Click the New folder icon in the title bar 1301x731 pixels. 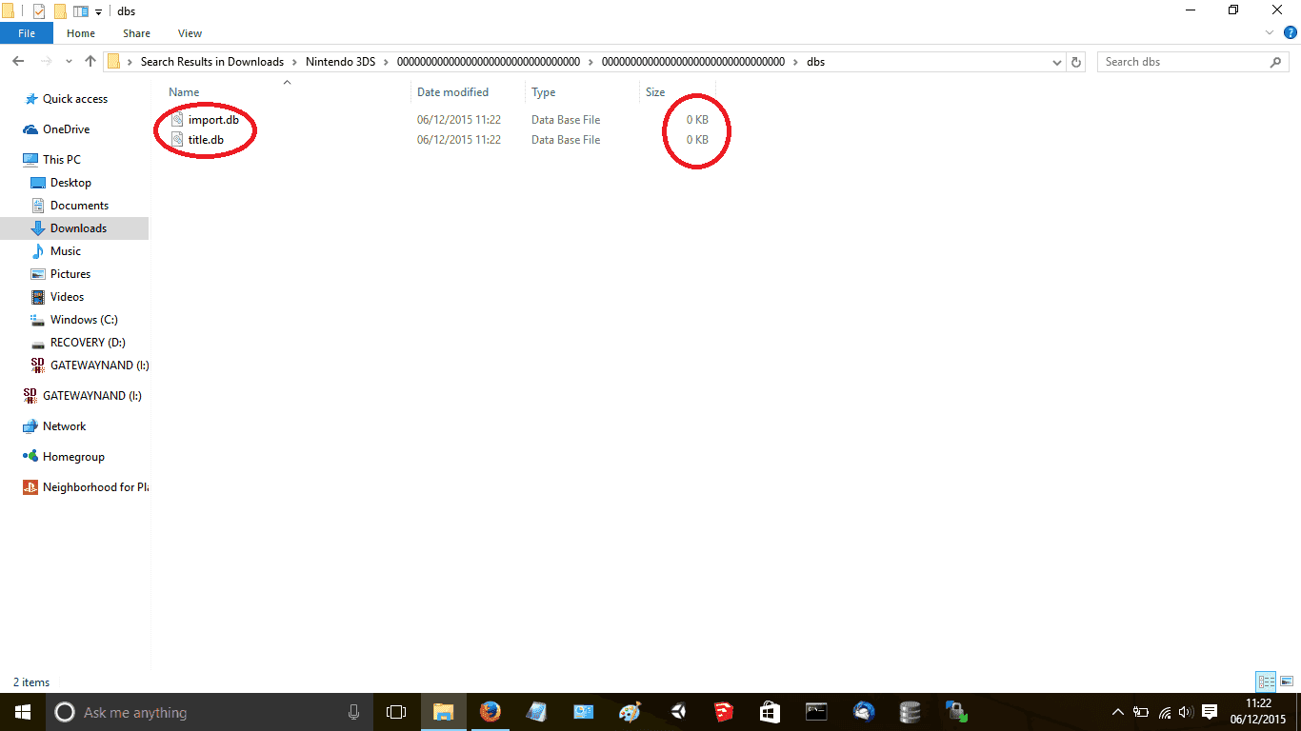click(x=60, y=11)
